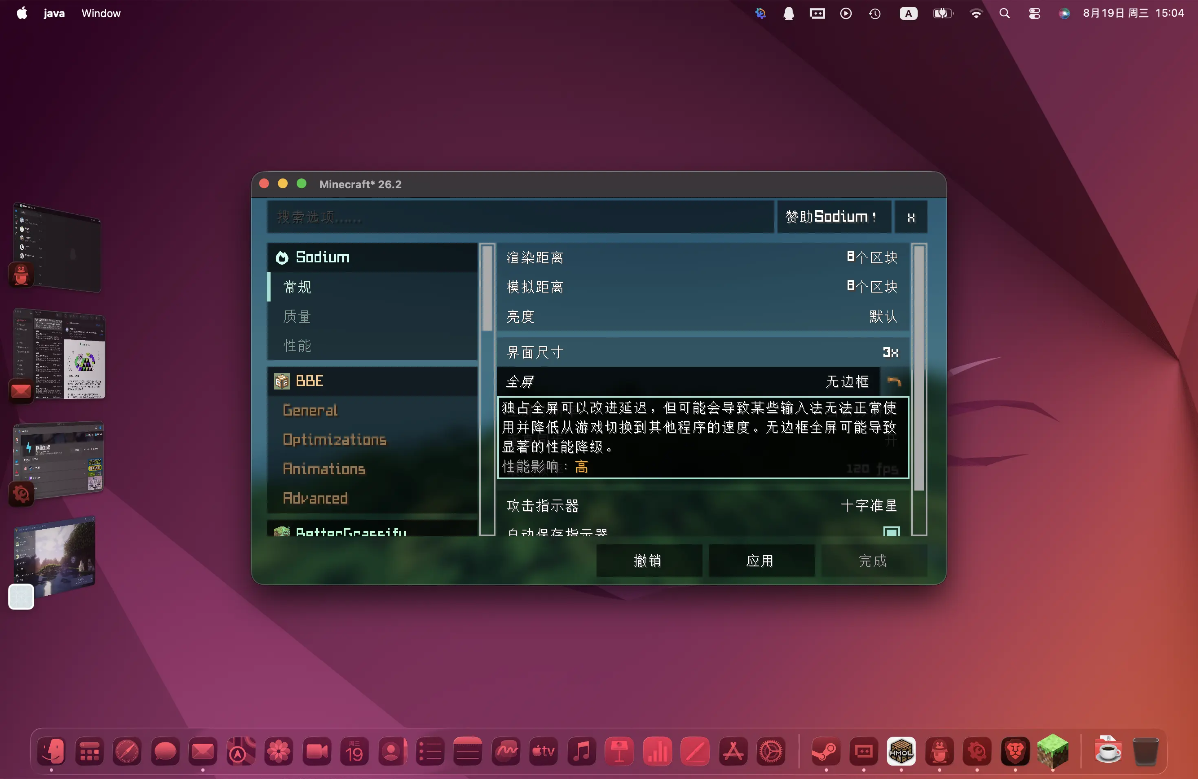1198x779 pixels.
Task: Open Spotlight search in the menu bar
Action: click(x=1004, y=13)
